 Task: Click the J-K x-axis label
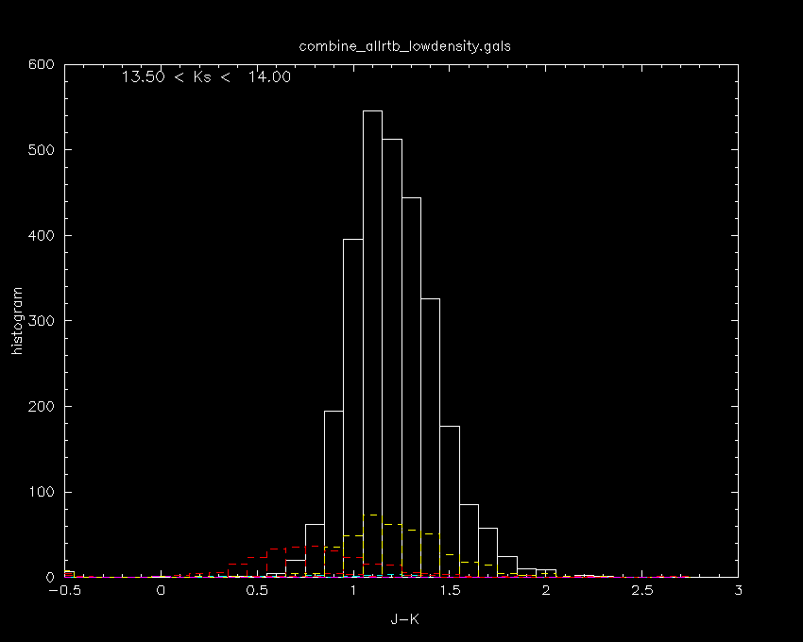click(x=404, y=619)
